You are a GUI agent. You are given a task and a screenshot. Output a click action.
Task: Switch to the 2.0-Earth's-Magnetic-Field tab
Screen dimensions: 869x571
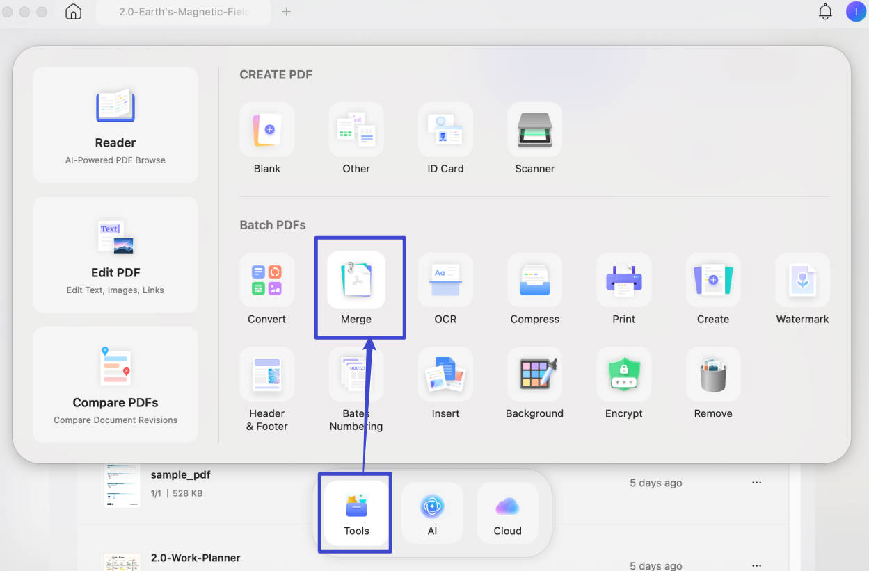pyautogui.click(x=183, y=12)
